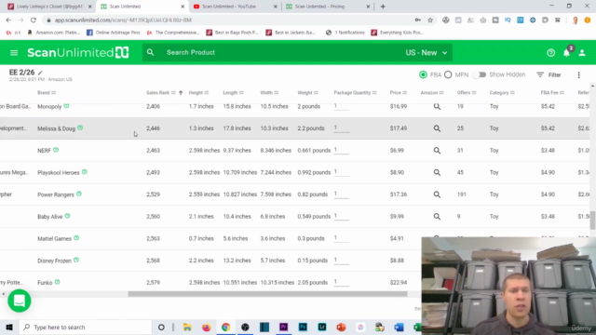Screen dimensions: 596x335
Task: Open Amazon.com: Platin bookmark
Action: click(x=54, y=33)
